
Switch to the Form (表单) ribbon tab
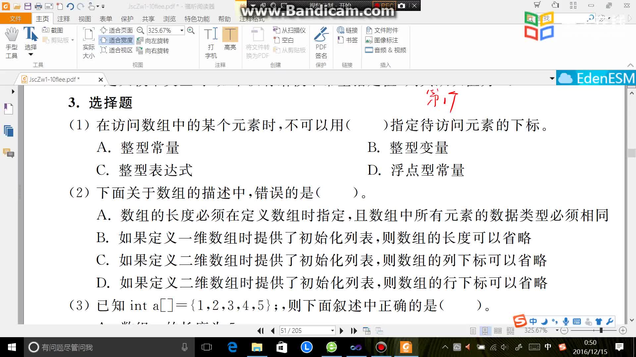coord(106,19)
